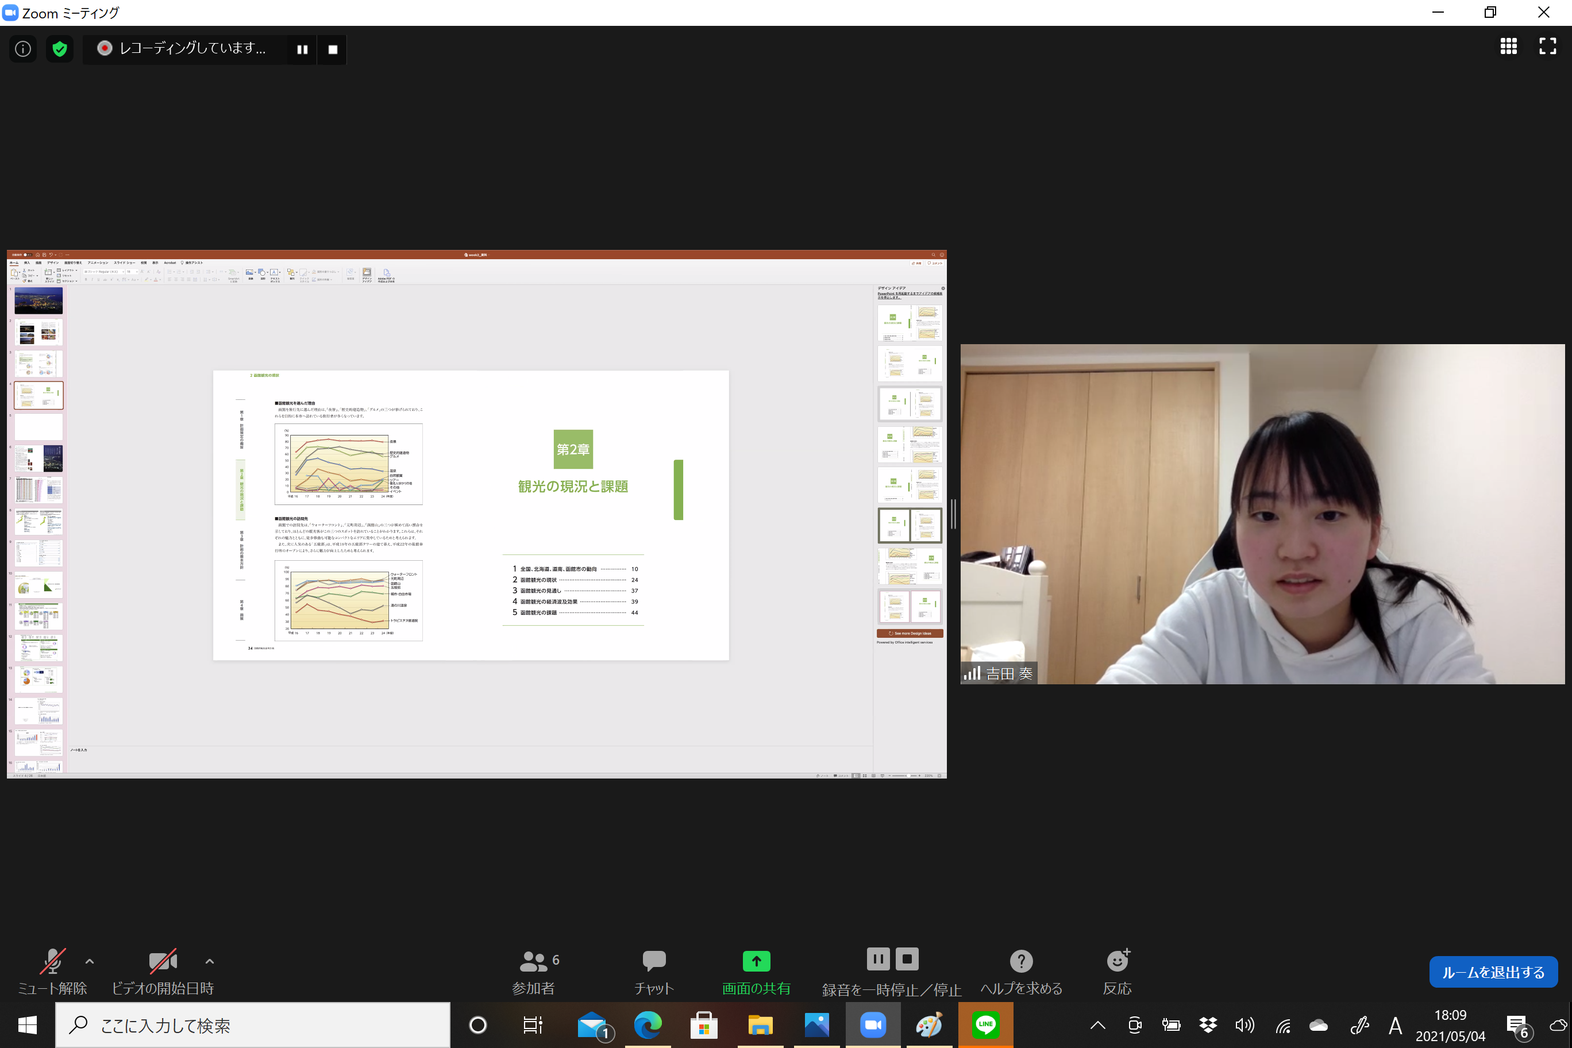
Task: Pause recording in top recording bar
Action: tap(302, 49)
